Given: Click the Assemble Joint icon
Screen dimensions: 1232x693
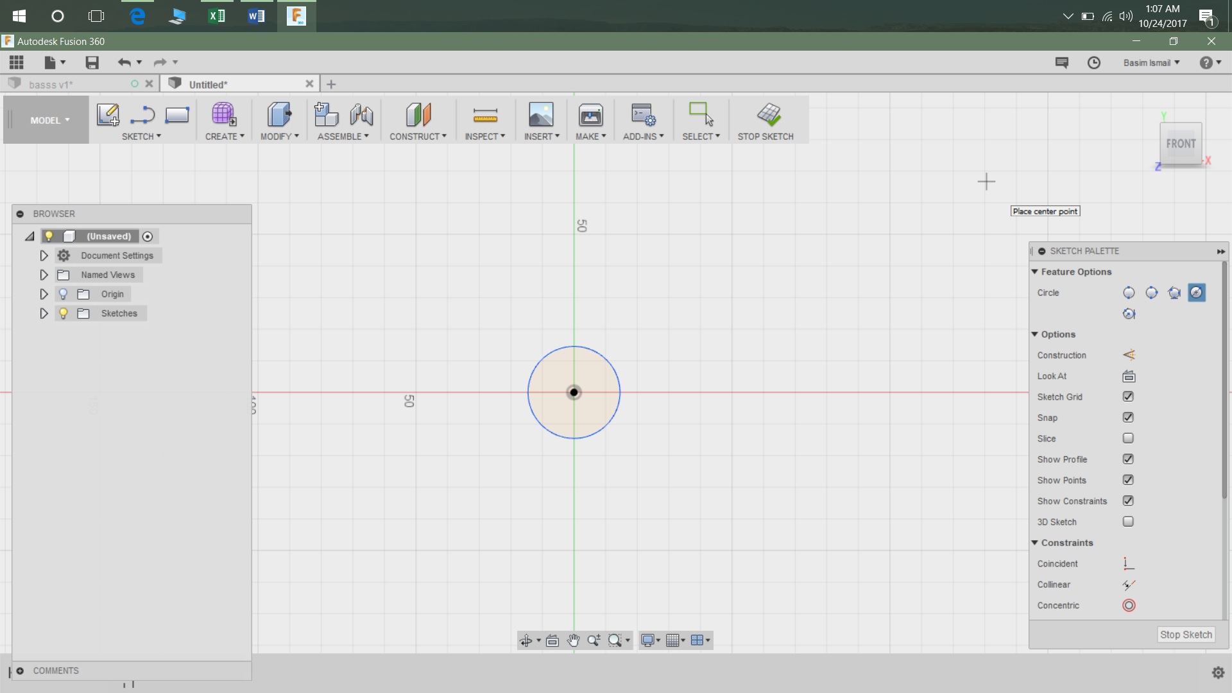Looking at the screenshot, I should 361,115.
